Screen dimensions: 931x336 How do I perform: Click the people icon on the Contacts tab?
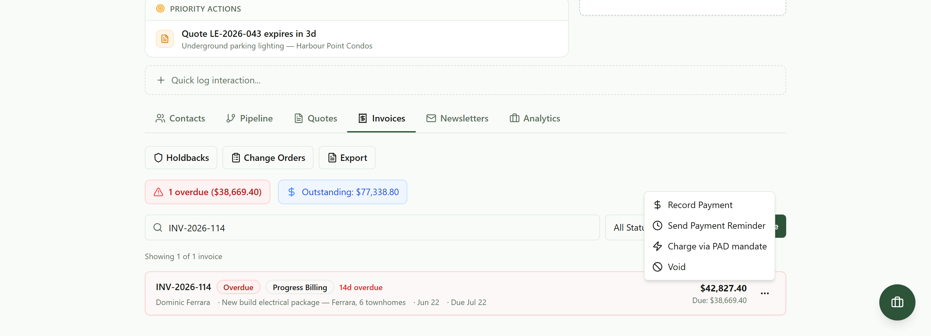(160, 119)
